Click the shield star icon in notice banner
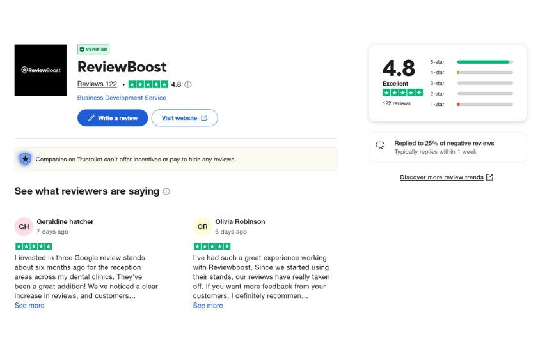This screenshot has width=547, height=351. (25, 160)
